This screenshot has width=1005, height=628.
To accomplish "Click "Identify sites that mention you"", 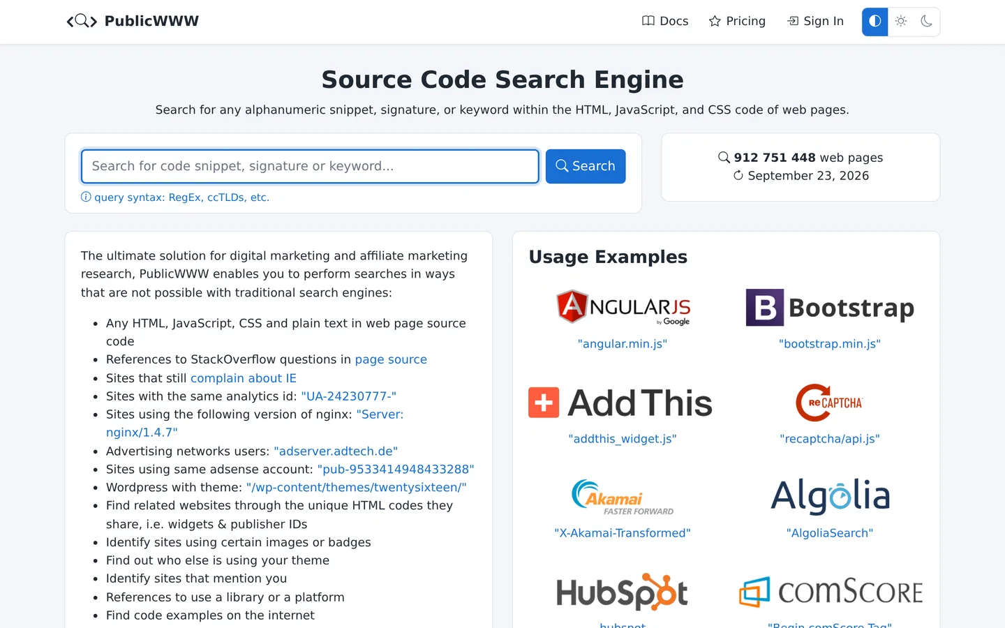I will 196,578.
